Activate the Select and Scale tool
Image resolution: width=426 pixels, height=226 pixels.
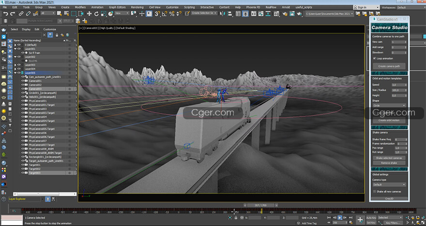pos(104,13)
